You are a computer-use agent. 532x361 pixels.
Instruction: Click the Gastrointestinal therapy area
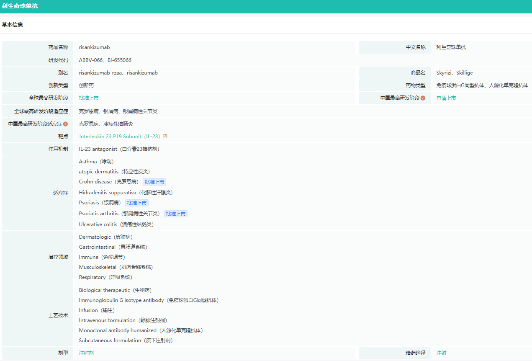(x=113, y=247)
